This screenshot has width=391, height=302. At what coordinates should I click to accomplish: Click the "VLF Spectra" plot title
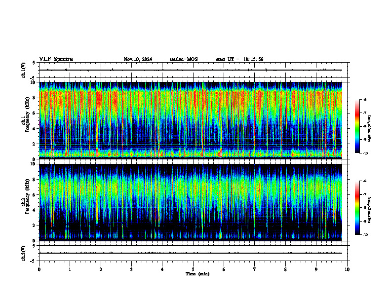coord(56,59)
